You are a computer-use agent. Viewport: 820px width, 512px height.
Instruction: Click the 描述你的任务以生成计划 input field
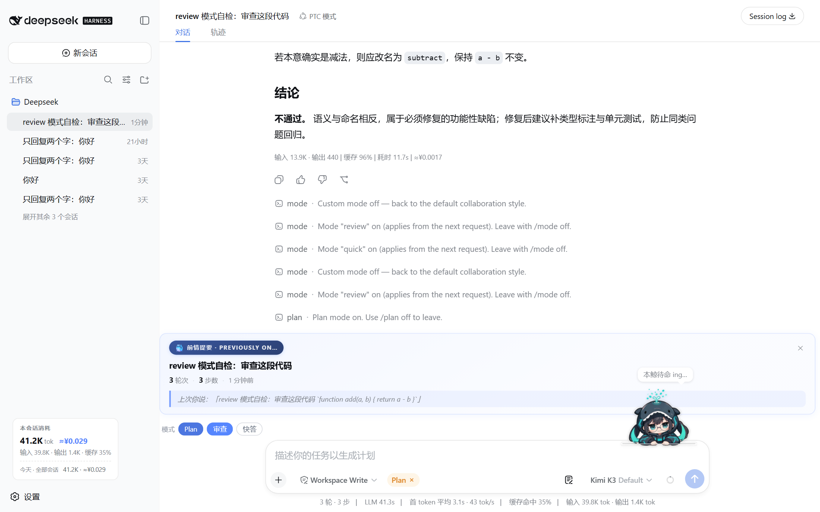(x=487, y=455)
